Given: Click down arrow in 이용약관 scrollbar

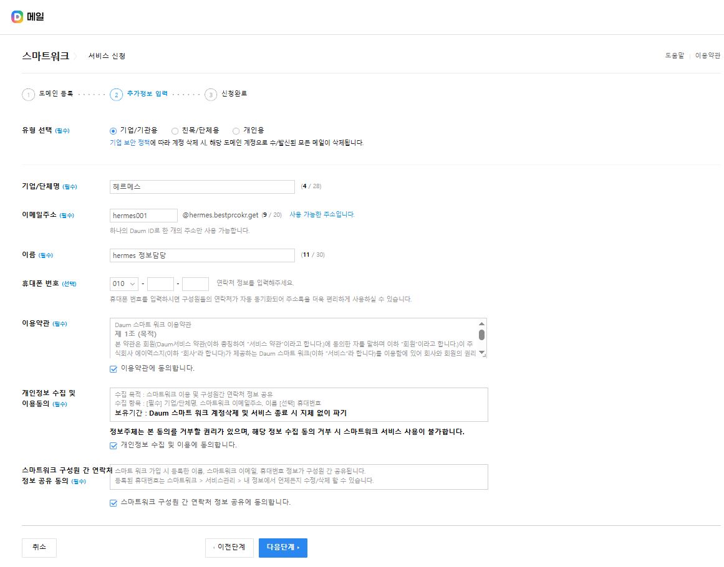Looking at the screenshot, I should [481, 353].
